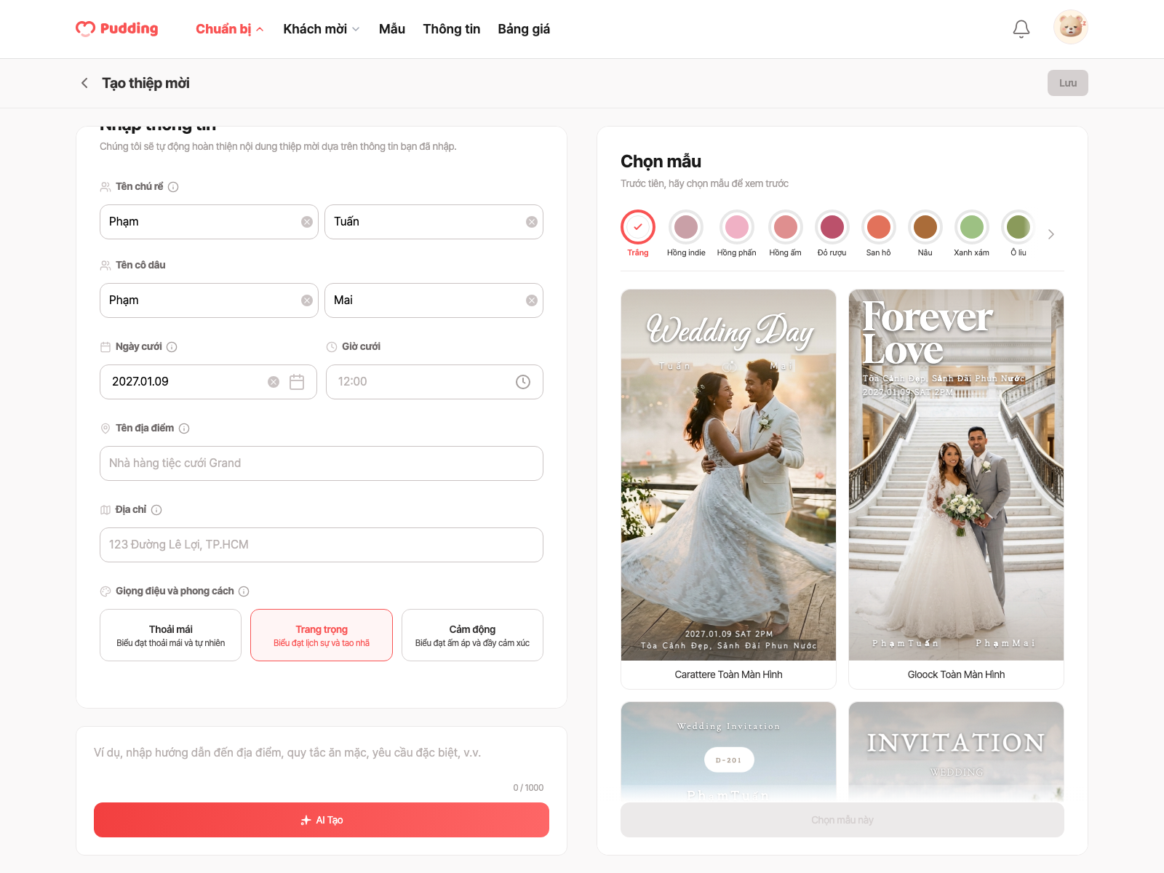
Task: Show info tooltip for Giọng điệu và phong cách
Action: 244,591
